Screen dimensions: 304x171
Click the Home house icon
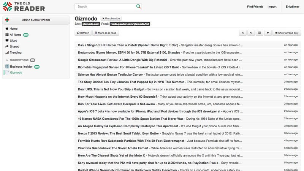pyautogui.click(x=7, y=28)
